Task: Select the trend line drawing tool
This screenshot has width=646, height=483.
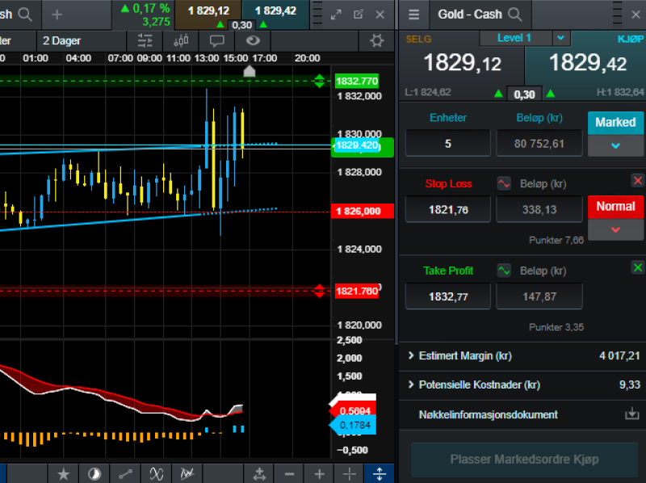Action: coord(125,474)
